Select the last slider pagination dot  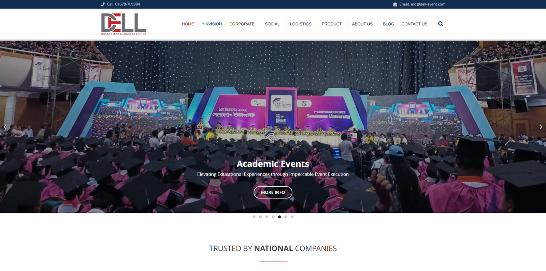pos(292,217)
